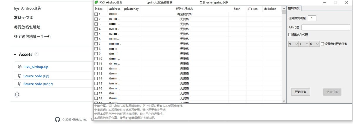The image size is (353, 124).
Task: Tick the checkbox for row index 4
Action: point(96,29)
